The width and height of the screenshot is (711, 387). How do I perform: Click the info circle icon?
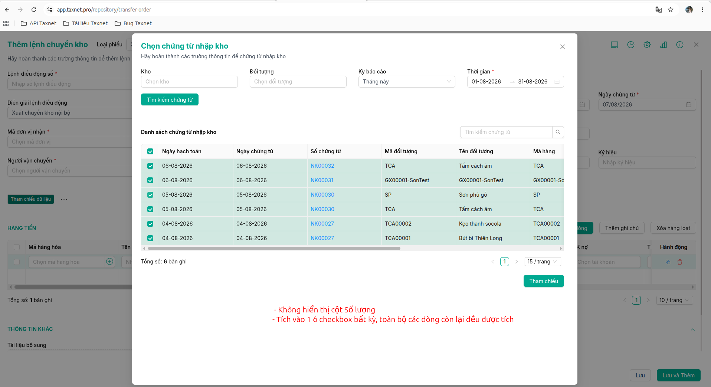(679, 45)
